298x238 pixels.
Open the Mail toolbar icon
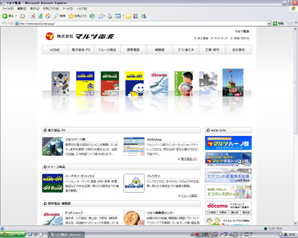point(101,16)
